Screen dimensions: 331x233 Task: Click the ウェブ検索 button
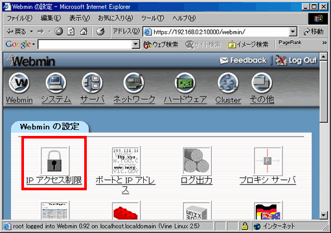[x=161, y=45]
